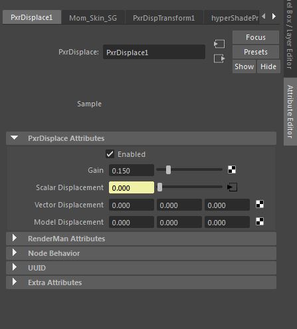This screenshot has height=329, width=297.
Task: Open the Mom_Skin_SG tab
Action: (93, 18)
